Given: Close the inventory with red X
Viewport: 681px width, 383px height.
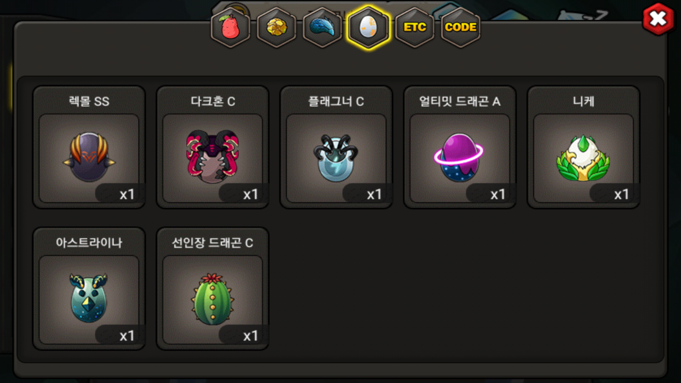Looking at the screenshot, I should [x=658, y=19].
